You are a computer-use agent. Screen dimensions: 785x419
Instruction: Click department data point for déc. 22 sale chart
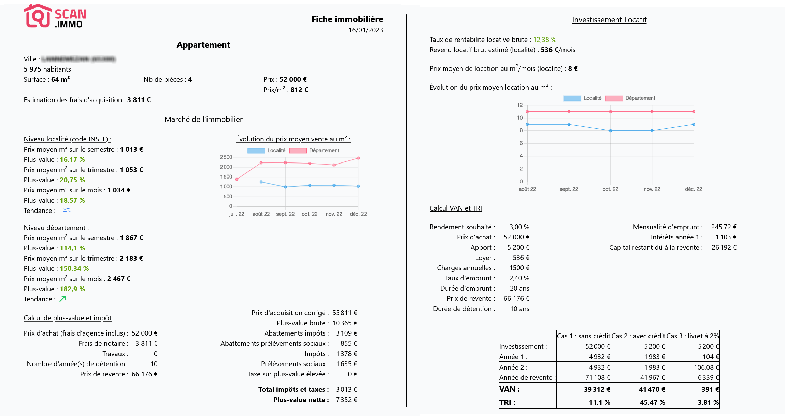358,158
